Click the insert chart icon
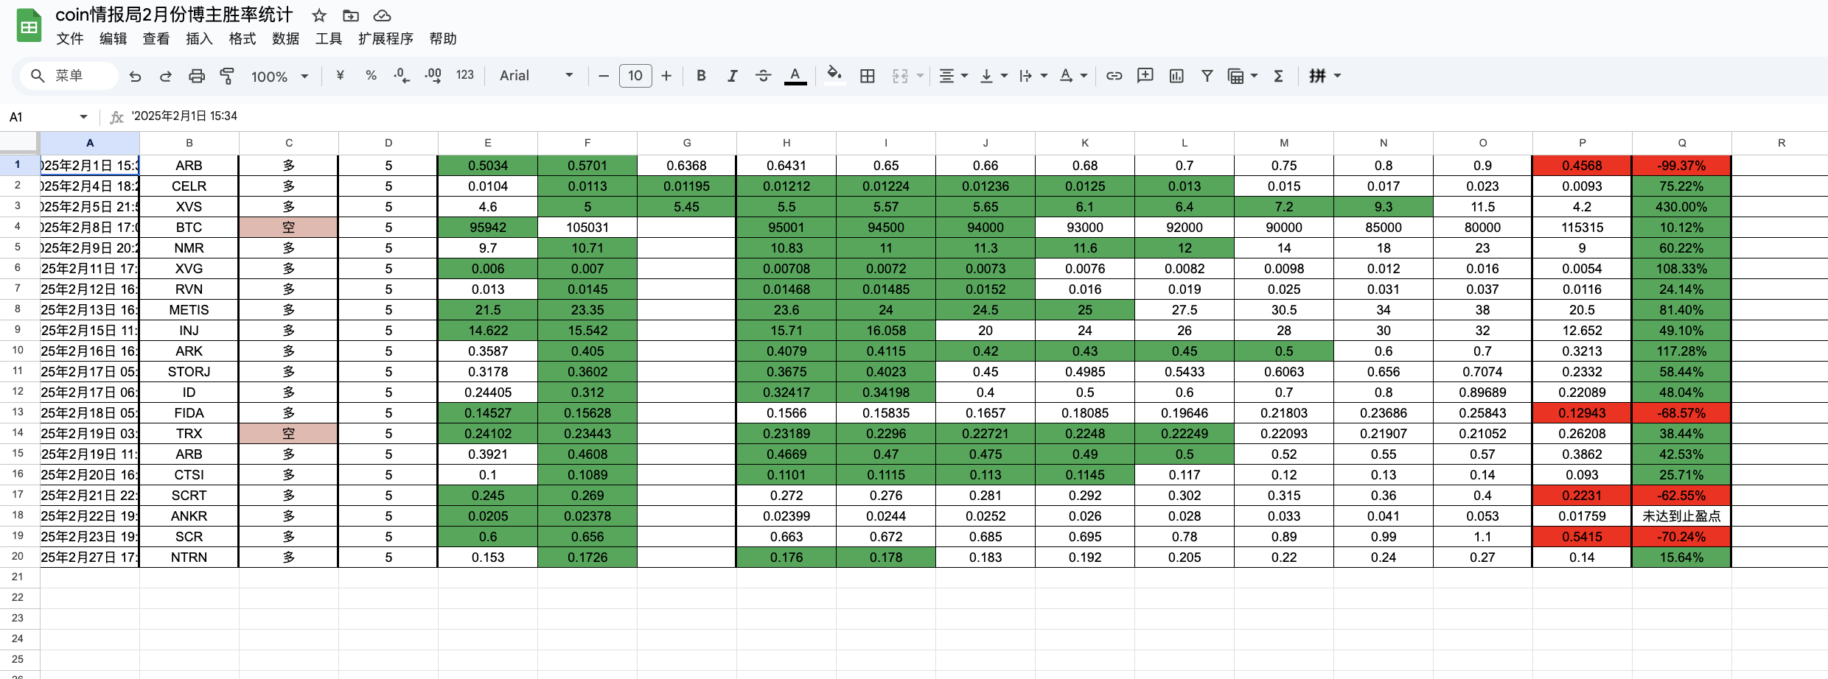1828x679 pixels. click(1176, 76)
